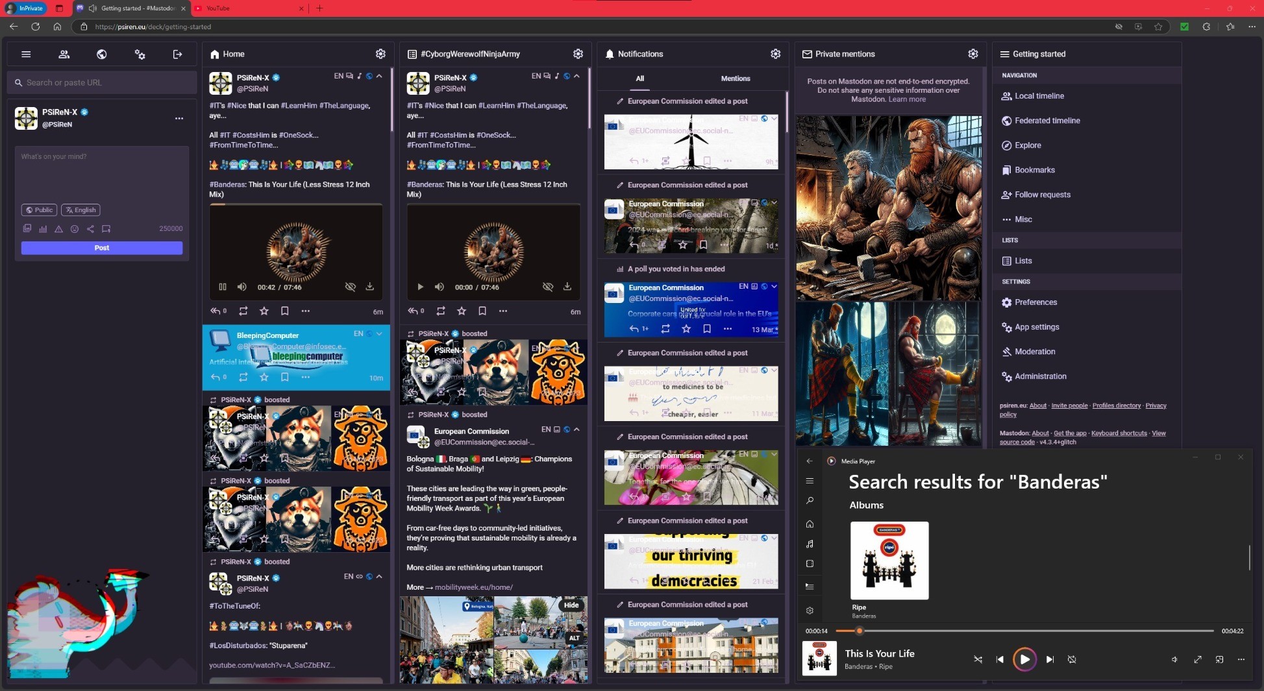Follow the Learn more link in Private mentions
Viewport: 1264px width, 691px height.
pos(907,99)
